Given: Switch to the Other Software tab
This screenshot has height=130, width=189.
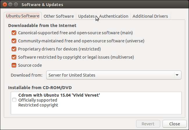Looking at the screenshot, I should click(x=58, y=16).
